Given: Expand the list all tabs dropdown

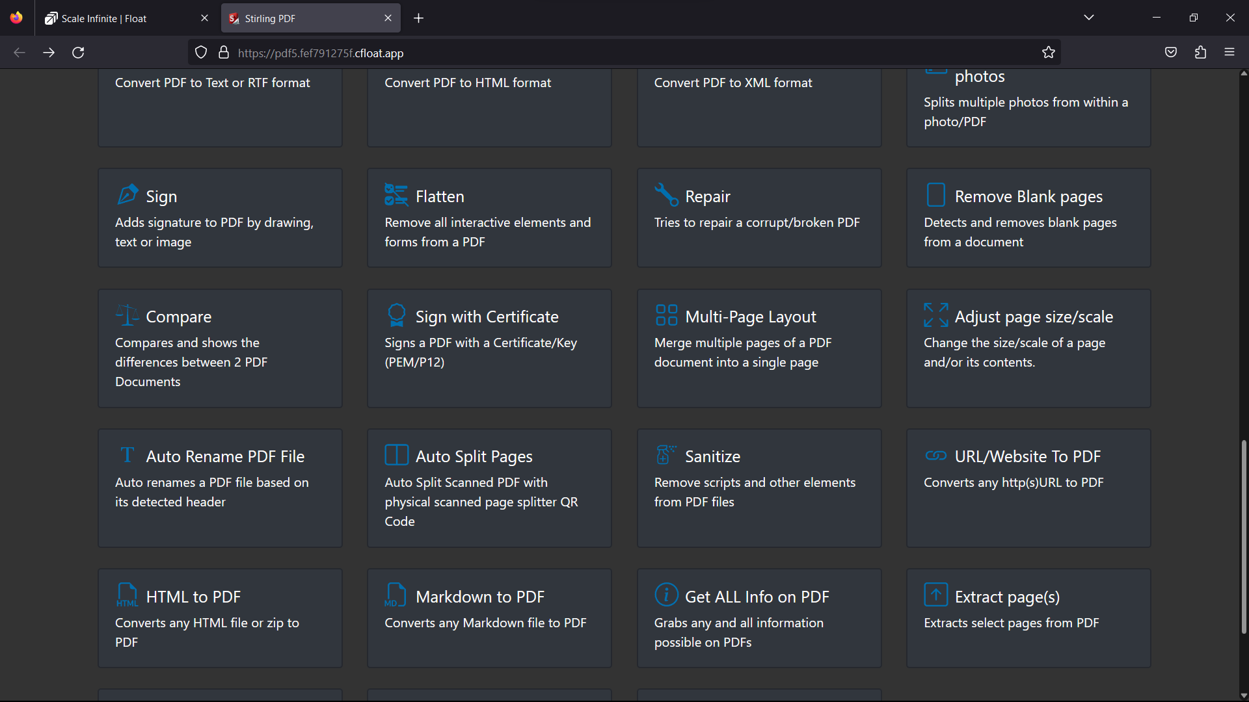Looking at the screenshot, I should pyautogui.click(x=1089, y=18).
